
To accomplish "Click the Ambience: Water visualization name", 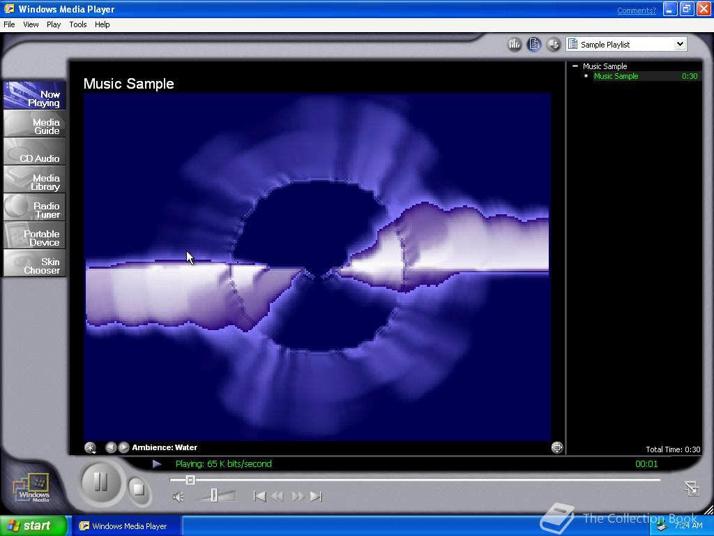I will [x=165, y=447].
